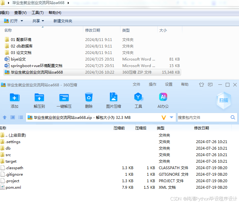Viewport: 239px width, 203px height.
Task: Click the 解压到 (Extract to) icon
Action: click(39, 97)
